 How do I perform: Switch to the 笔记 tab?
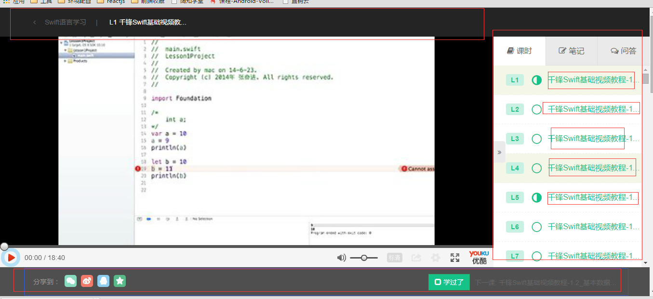[571, 51]
